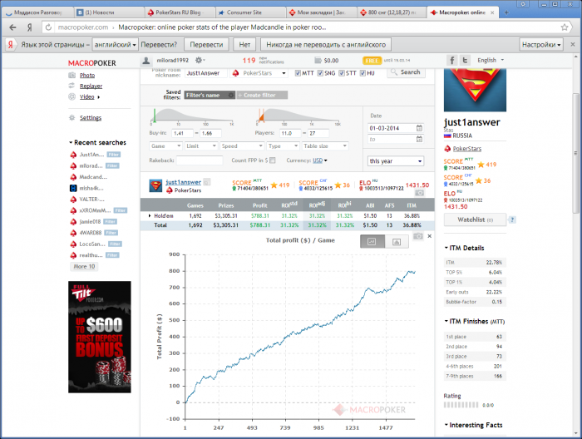The image size is (582, 439).
Task: Click the Facebook share icon
Action: click(x=451, y=60)
